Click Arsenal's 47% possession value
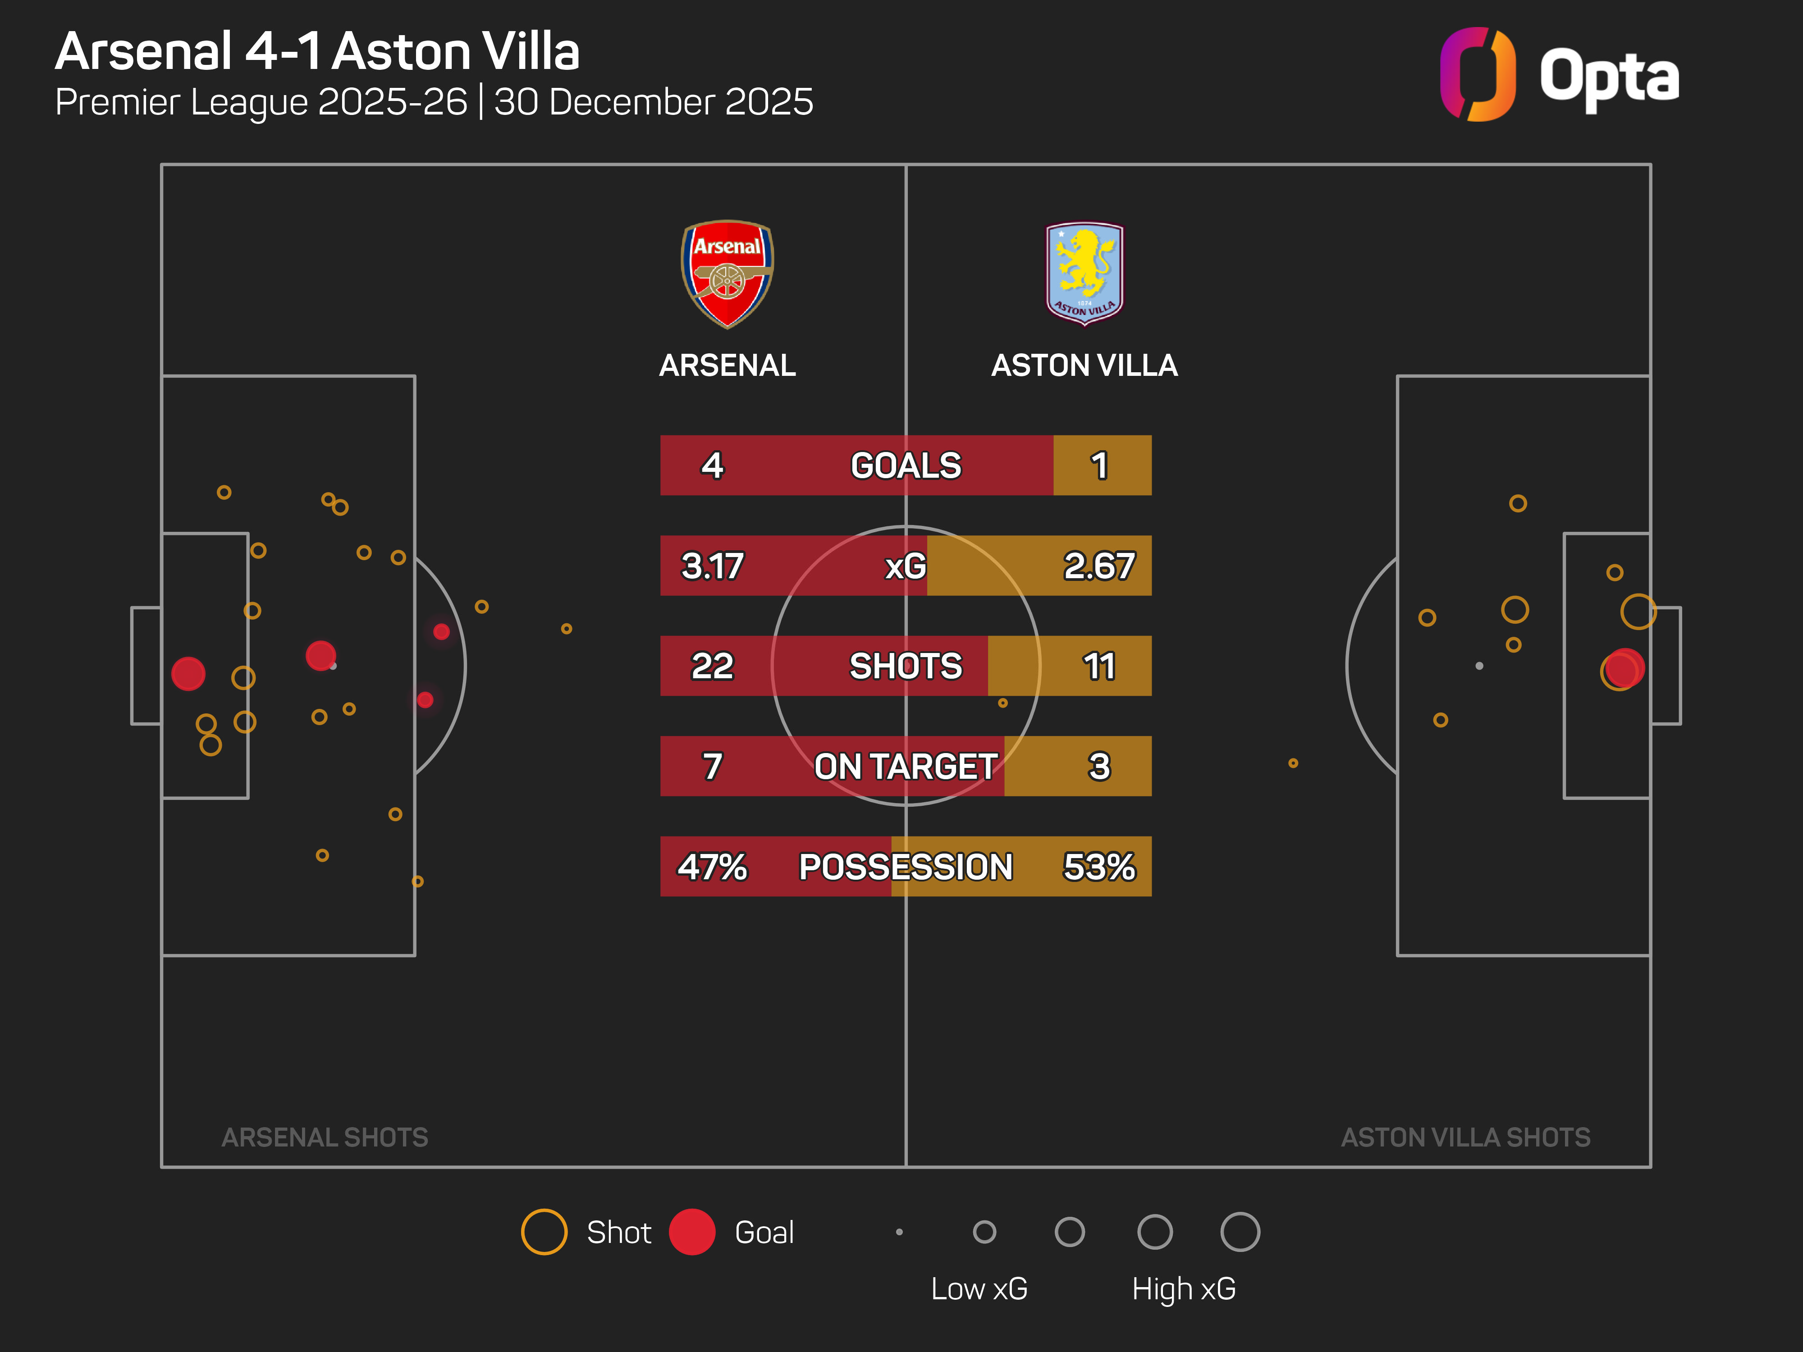This screenshot has width=1803, height=1352. pos(712,866)
